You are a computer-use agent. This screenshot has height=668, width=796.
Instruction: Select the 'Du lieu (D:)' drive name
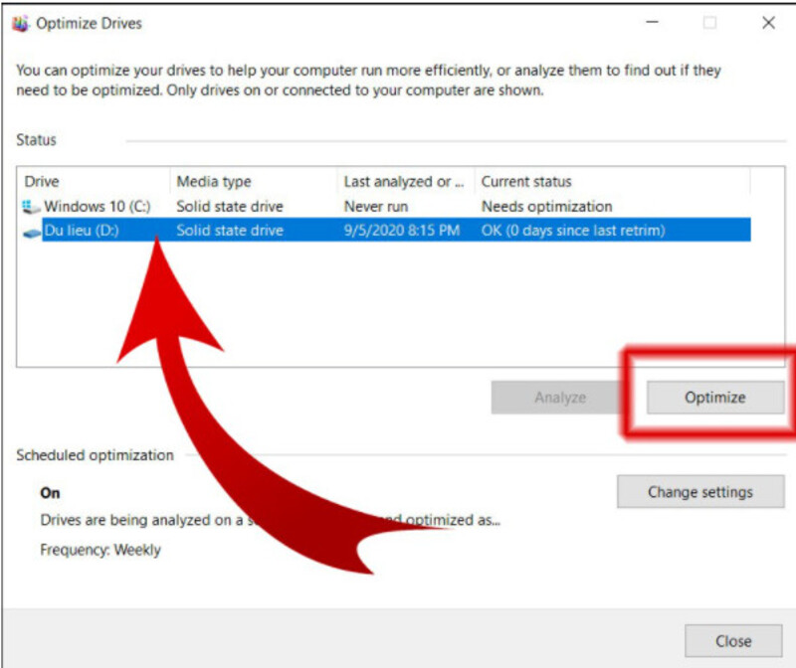[x=82, y=231]
